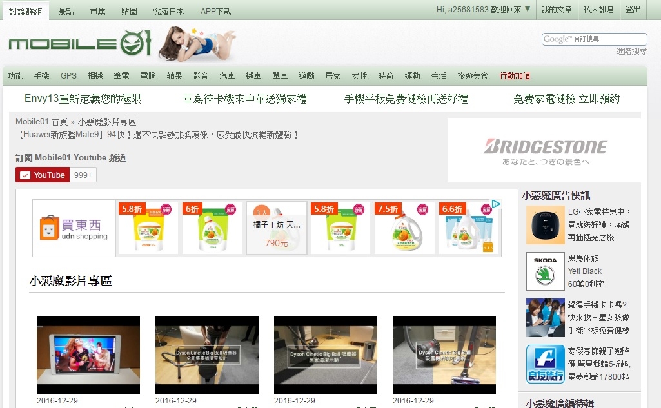This screenshot has width=661, height=408.
Task: Open the 6折 product ad
Action: coord(212,228)
